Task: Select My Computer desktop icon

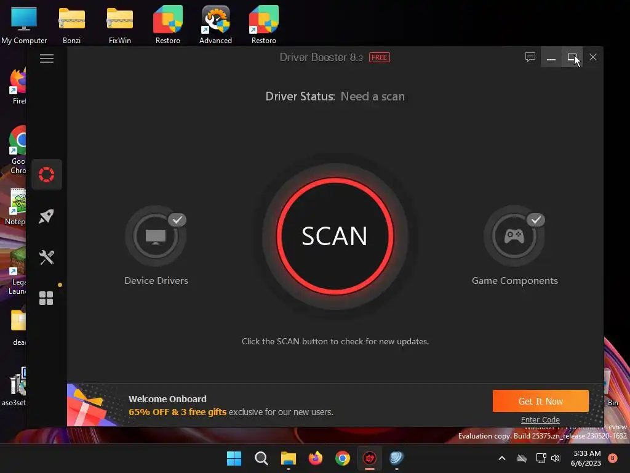Action: 24,25
